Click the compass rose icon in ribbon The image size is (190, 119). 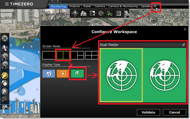pos(75,13)
